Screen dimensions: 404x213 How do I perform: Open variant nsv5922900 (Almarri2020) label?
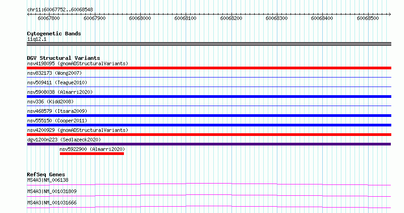(92, 149)
